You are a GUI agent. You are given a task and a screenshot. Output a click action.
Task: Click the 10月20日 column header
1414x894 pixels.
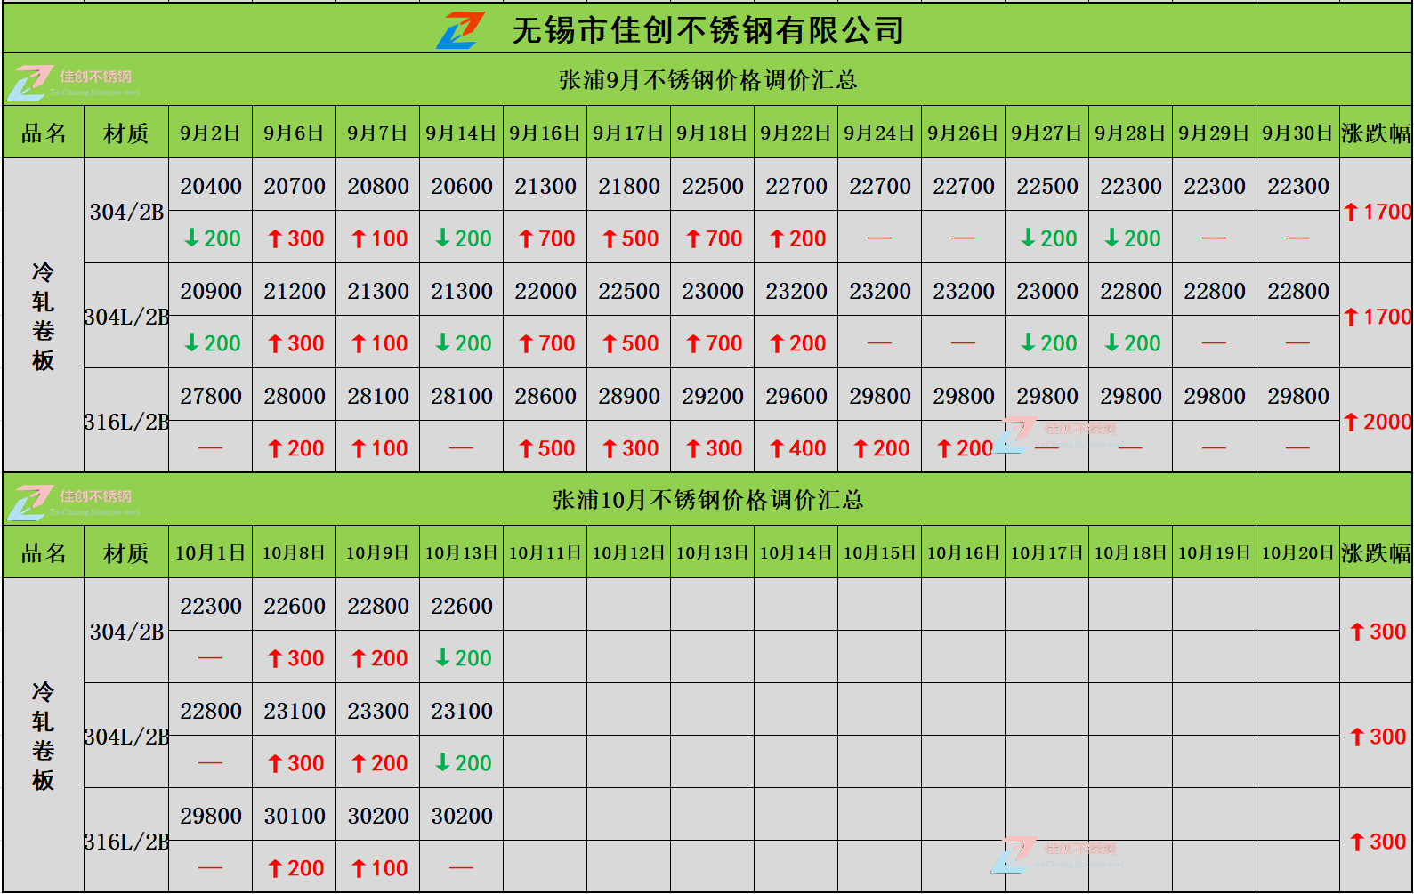(1298, 552)
